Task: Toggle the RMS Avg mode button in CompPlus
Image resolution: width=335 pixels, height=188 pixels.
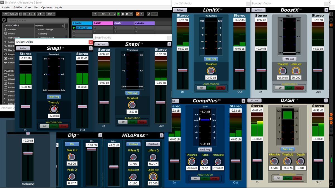Action: pos(205,150)
